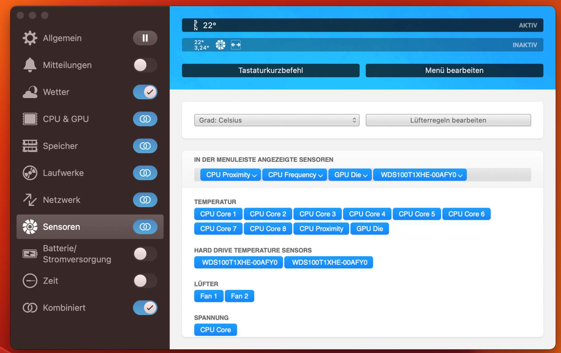Select the Netzwerk label in the sidebar
This screenshot has width=561, height=353.
pos(62,200)
